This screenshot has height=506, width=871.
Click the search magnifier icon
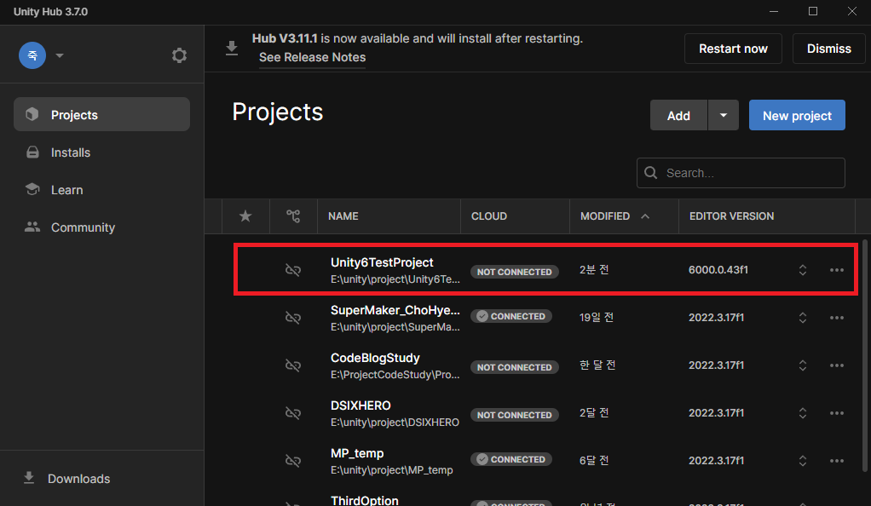pos(650,173)
